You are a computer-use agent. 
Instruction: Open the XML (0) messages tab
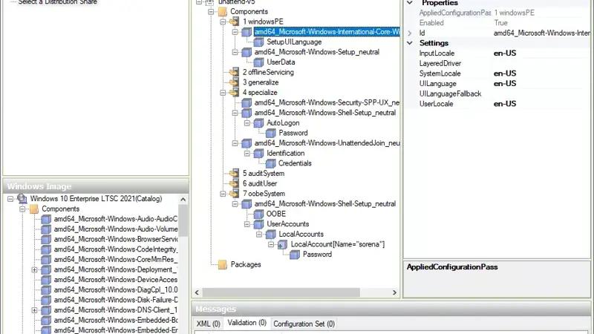pyautogui.click(x=208, y=324)
